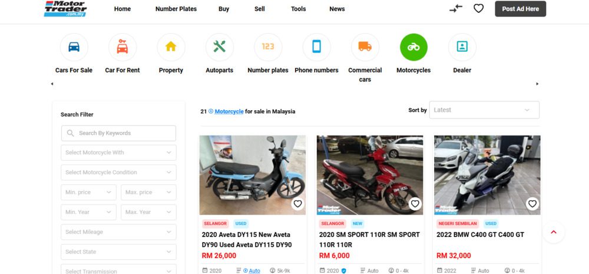589x274 pixels.
Task: Open the Dealer category icon
Action: pos(462,47)
